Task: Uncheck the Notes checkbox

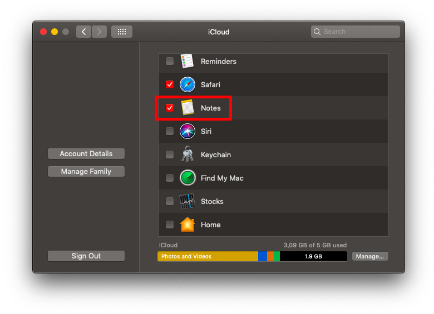Action: click(x=170, y=107)
